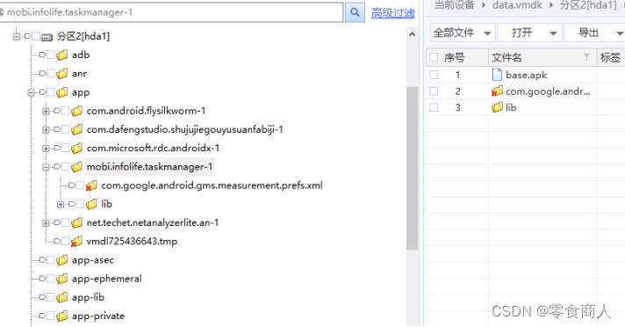The height and width of the screenshot is (327, 625).
Task: Click the anr folder icon
Action: pos(61,74)
